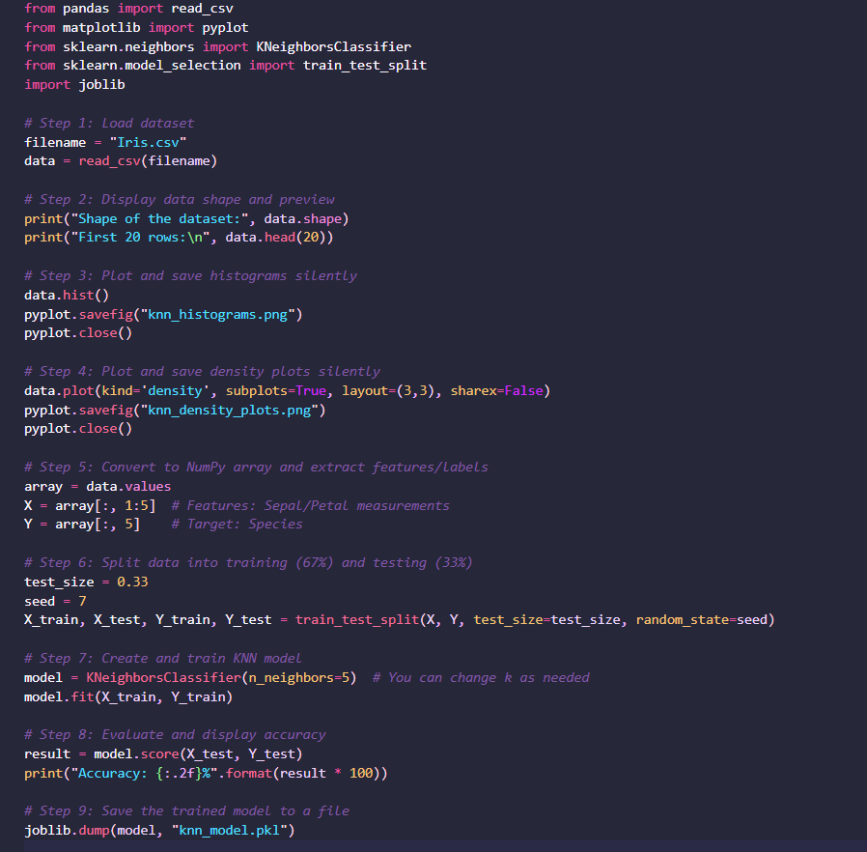This screenshot has width=867, height=852.
Task: Click the "knn_model.pkl" string
Action: pos(230,831)
